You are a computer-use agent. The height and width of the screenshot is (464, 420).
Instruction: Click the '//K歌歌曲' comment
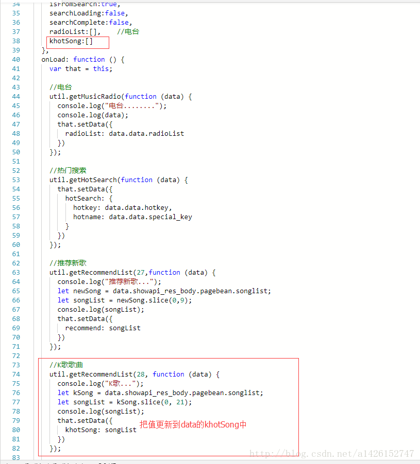coord(66,365)
